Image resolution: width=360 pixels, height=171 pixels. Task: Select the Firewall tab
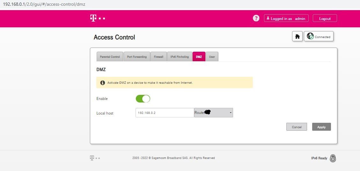tap(158, 56)
